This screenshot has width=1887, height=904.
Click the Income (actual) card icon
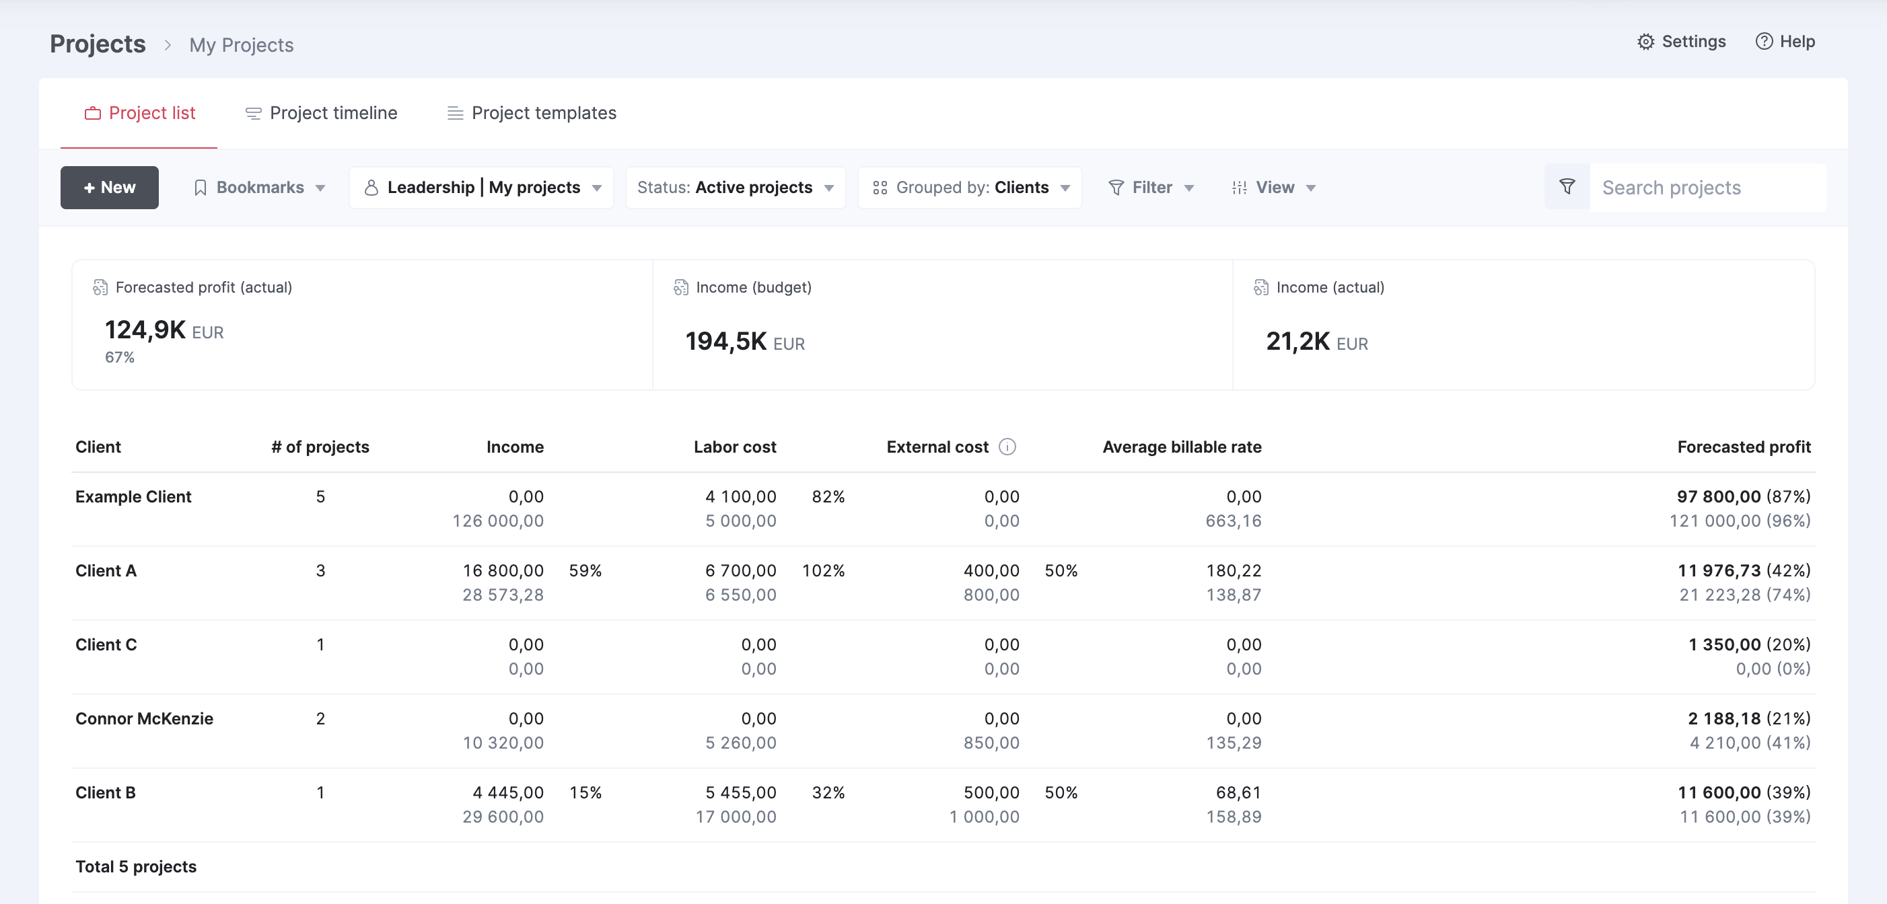coord(1260,287)
